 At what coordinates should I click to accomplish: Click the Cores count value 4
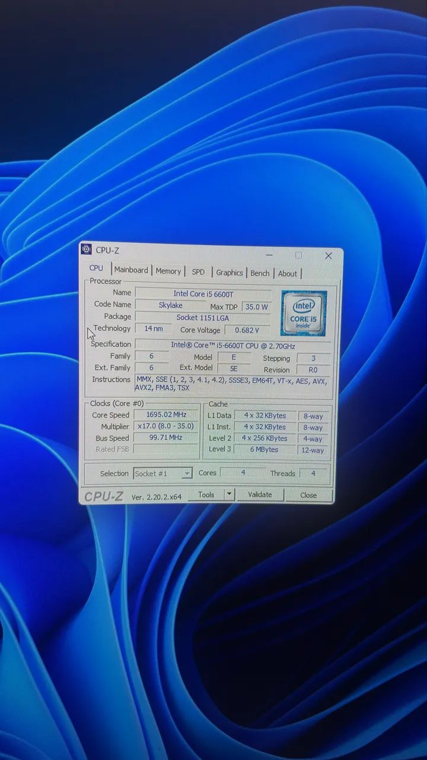coord(243,473)
